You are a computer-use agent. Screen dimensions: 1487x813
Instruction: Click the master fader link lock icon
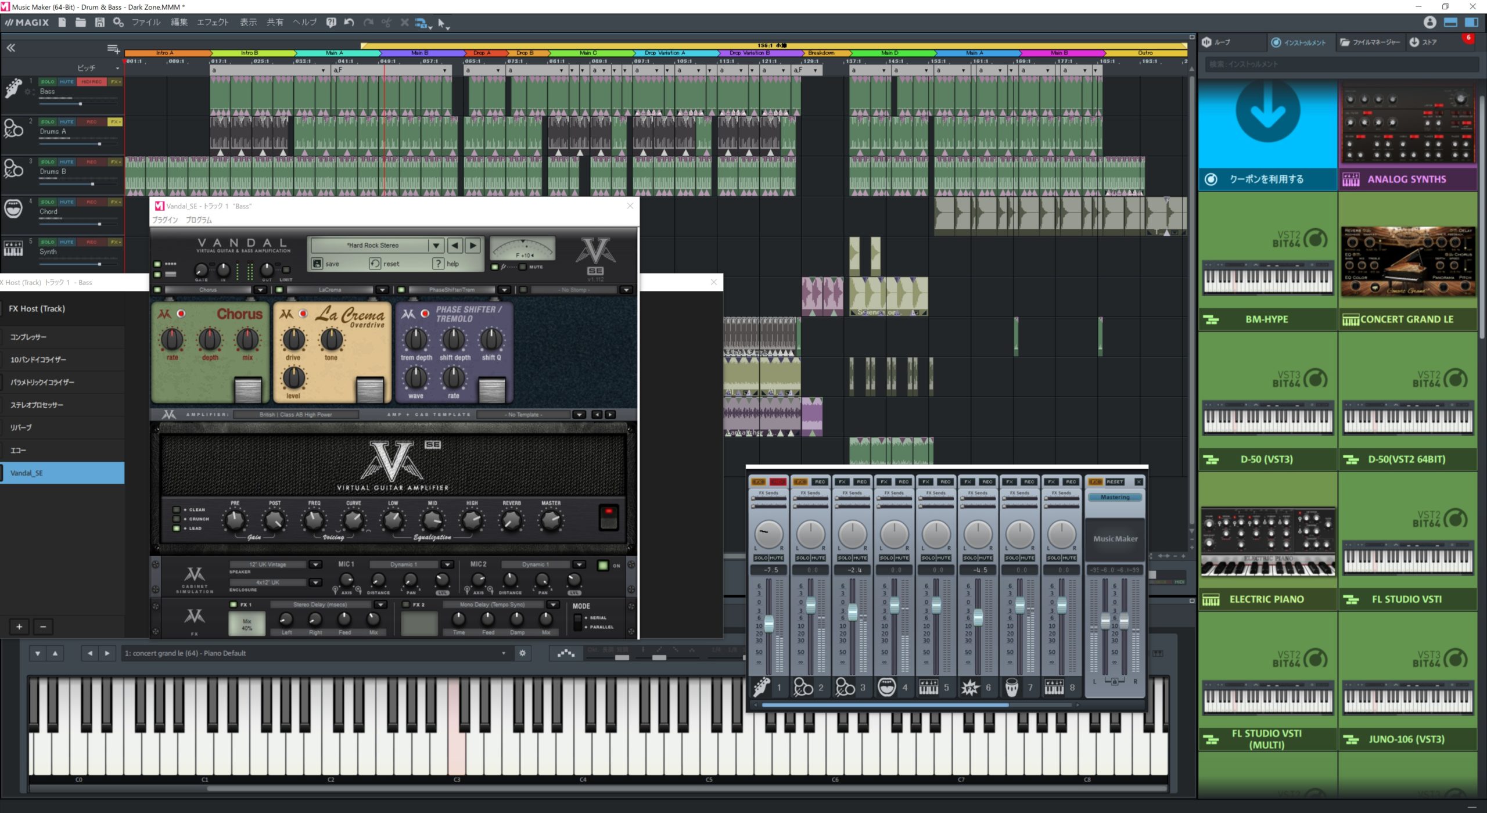pyautogui.click(x=1115, y=681)
